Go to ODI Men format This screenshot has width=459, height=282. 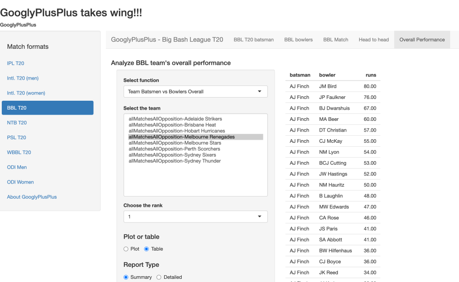(17, 167)
